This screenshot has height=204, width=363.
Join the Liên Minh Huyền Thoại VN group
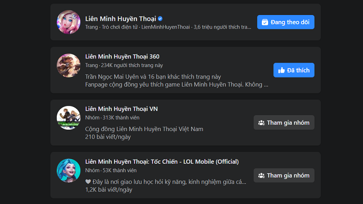point(284,123)
